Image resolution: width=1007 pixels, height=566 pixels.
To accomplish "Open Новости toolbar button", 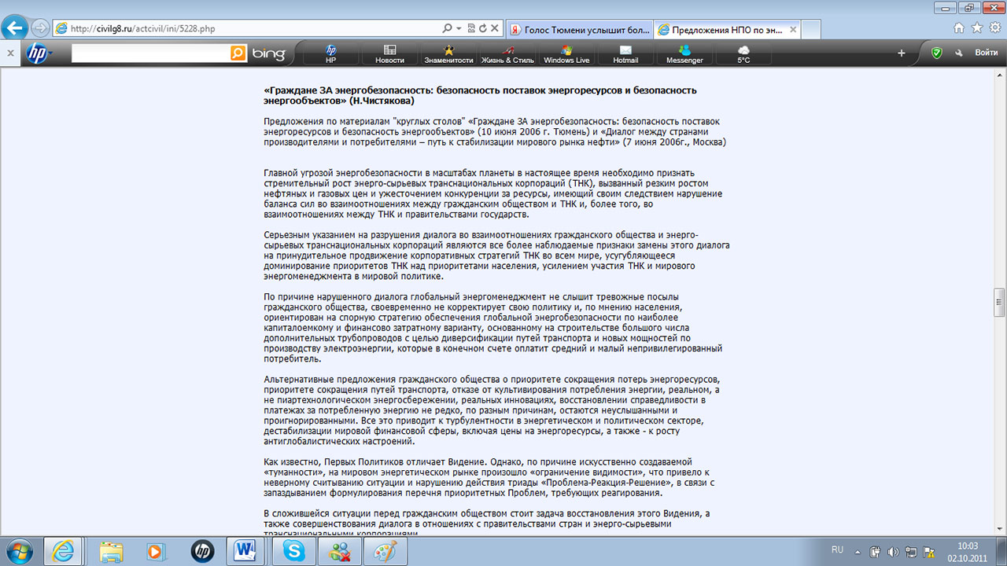I will click(x=389, y=53).
